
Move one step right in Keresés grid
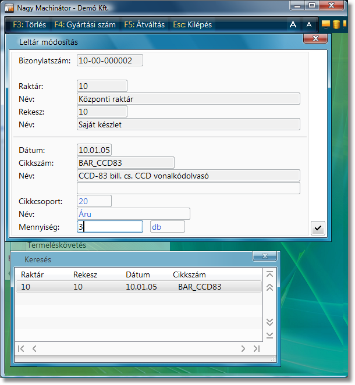(x=243, y=349)
